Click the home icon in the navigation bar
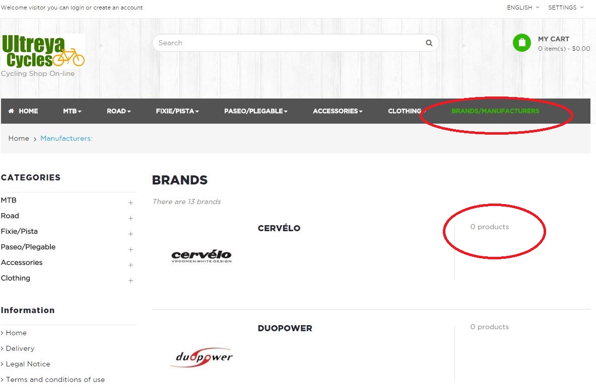596x391 pixels. point(12,111)
